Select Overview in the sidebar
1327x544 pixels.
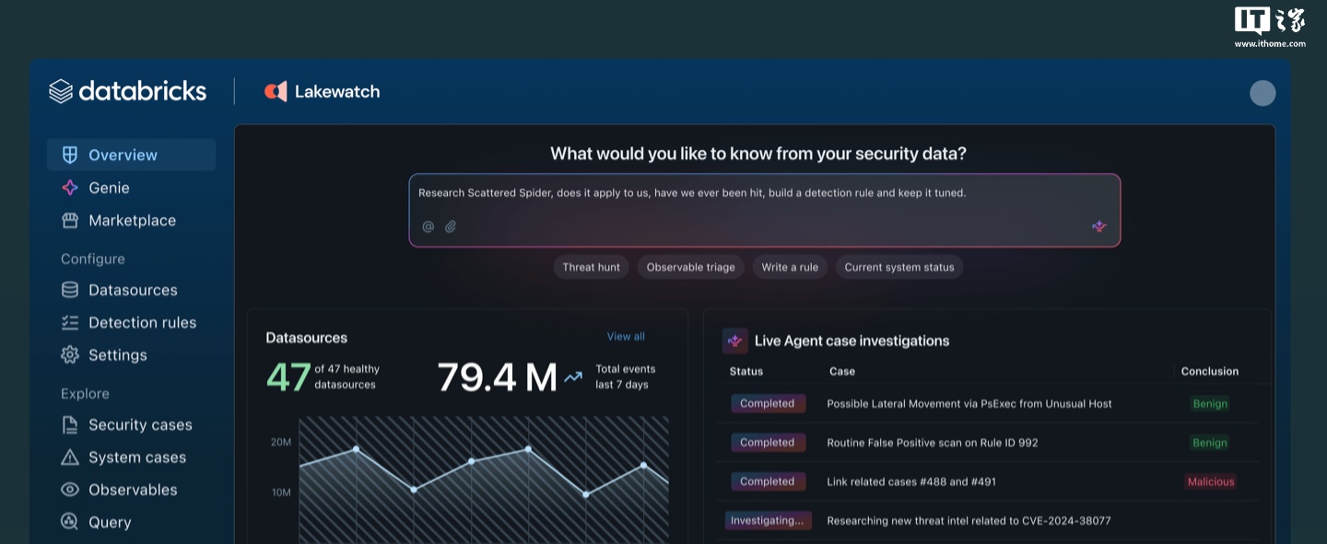pos(123,155)
